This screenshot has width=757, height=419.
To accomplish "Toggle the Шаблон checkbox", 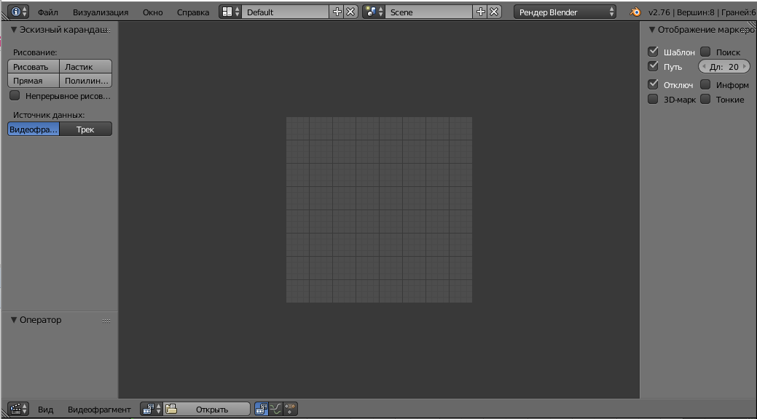I will [x=654, y=52].
